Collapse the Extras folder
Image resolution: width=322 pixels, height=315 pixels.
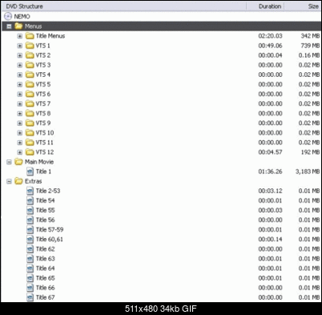pos(9,181)
